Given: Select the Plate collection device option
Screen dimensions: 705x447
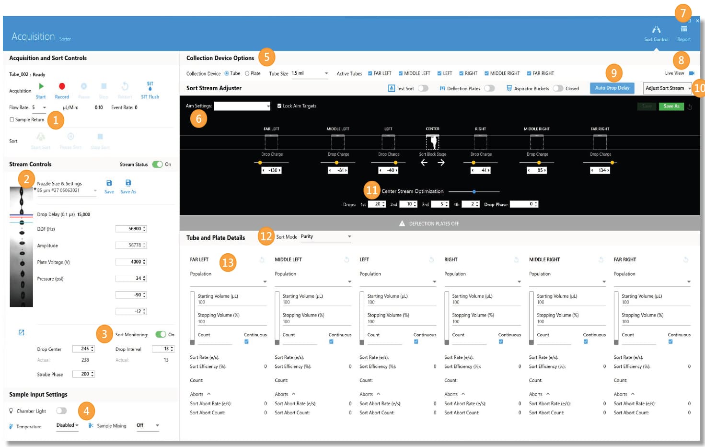Looking at the screenshot, I should coord(247,73).
